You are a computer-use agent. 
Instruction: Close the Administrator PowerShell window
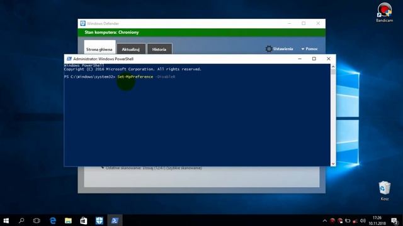pyautogui.click(x=329, y=58)
